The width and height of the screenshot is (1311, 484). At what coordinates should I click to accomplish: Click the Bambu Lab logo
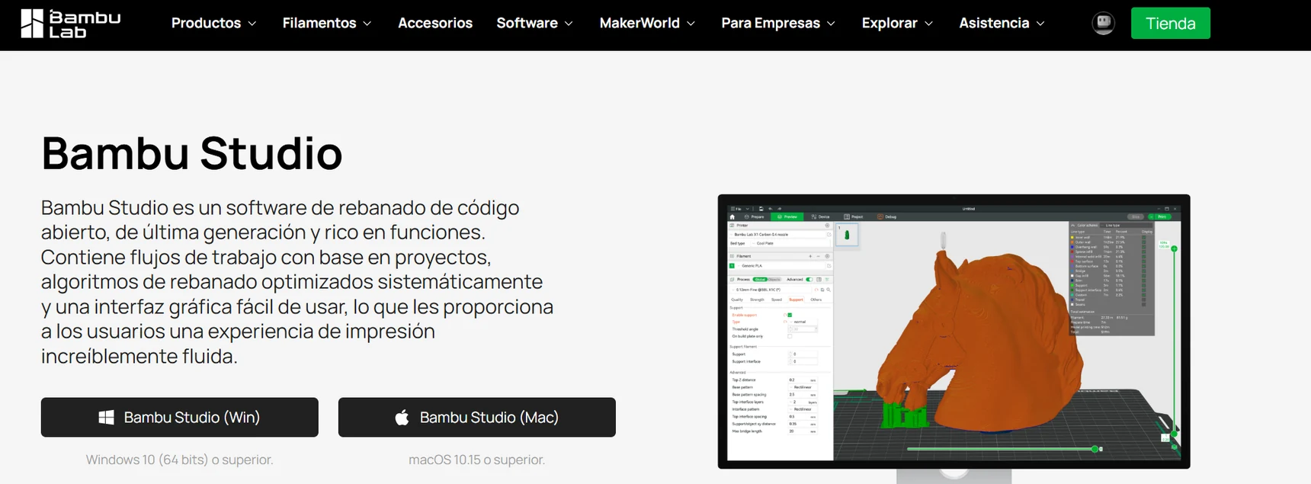[70, 24]
